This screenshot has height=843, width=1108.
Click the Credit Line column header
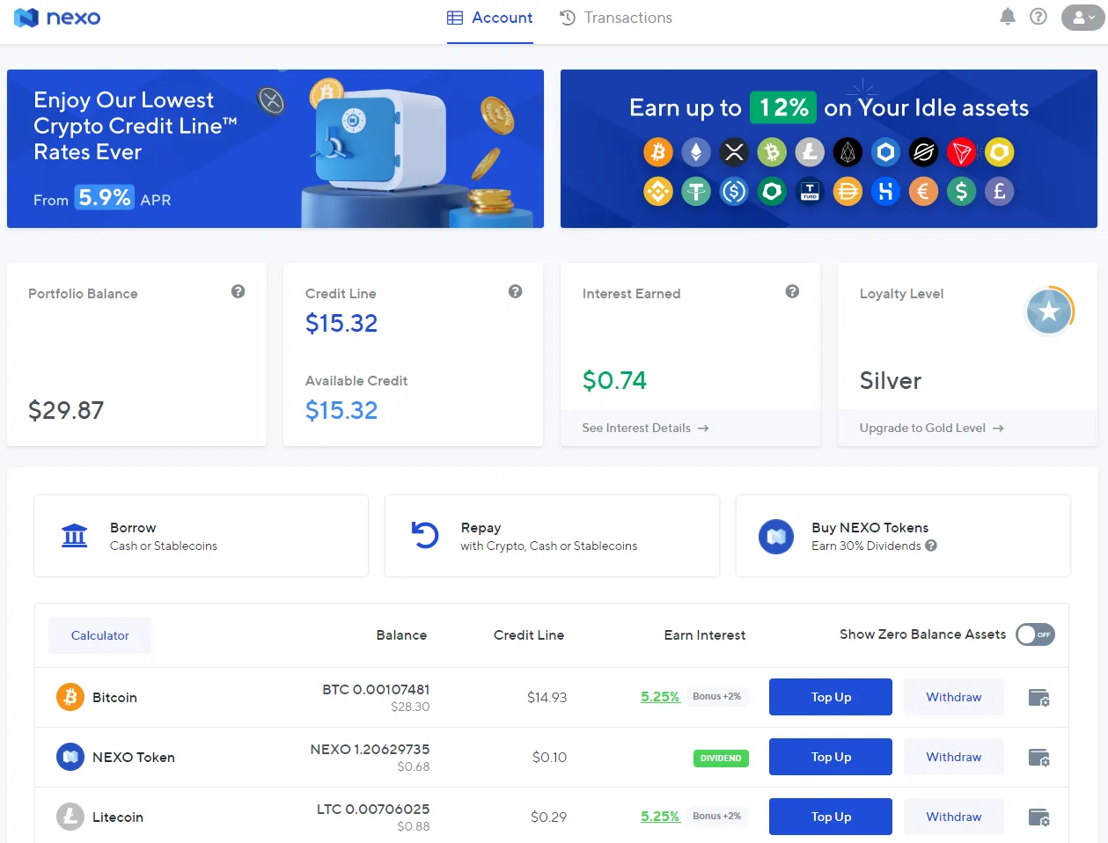pos(529,635)
